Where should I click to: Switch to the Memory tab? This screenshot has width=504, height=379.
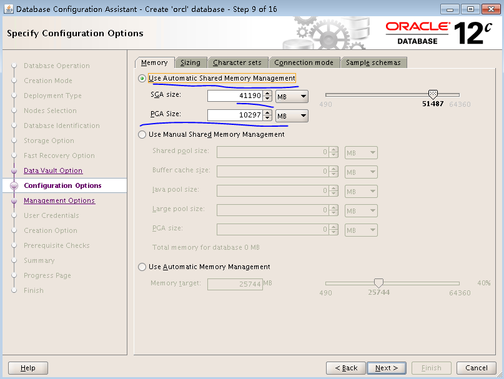(x=155, y=62)
